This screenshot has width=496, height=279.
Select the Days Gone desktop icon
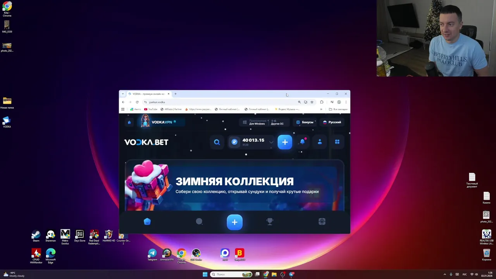pyautogui.click(x=79, y=236)
